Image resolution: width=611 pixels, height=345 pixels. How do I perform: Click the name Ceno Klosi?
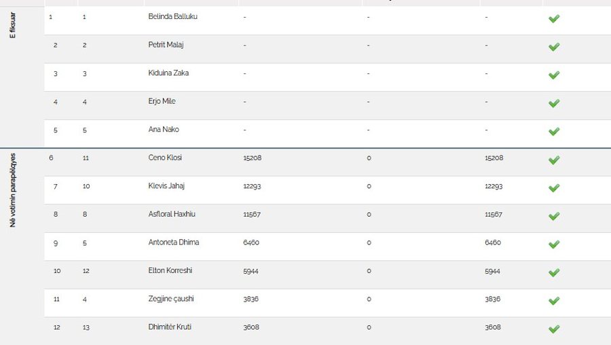[165, 158]
